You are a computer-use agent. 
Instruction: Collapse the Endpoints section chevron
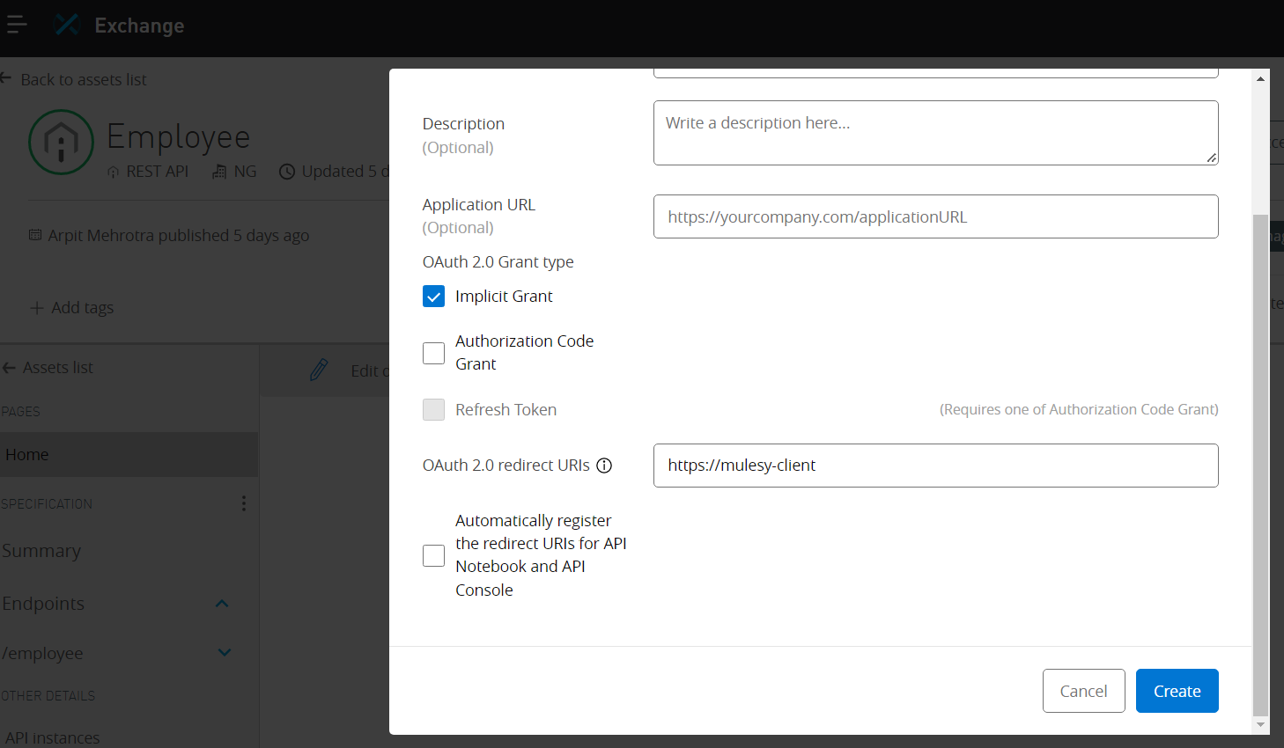222,604
